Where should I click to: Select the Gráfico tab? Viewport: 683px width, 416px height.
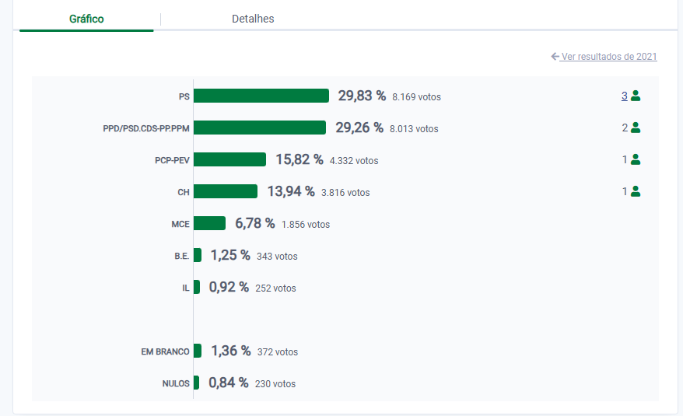click(x=86, y=19)
